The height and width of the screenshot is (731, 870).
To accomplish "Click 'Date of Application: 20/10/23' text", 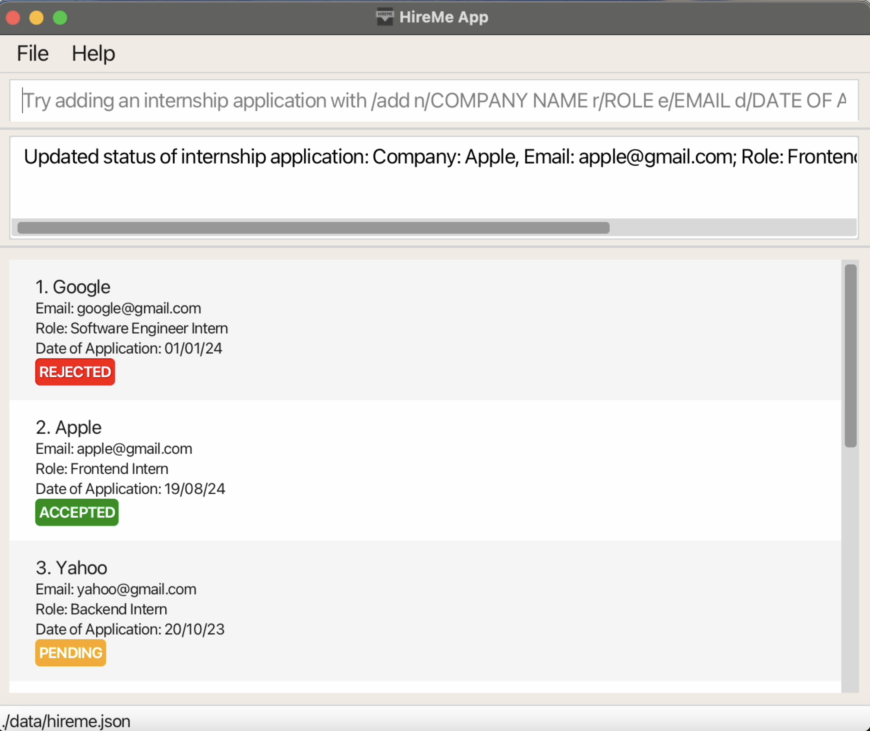I will 130,629.
